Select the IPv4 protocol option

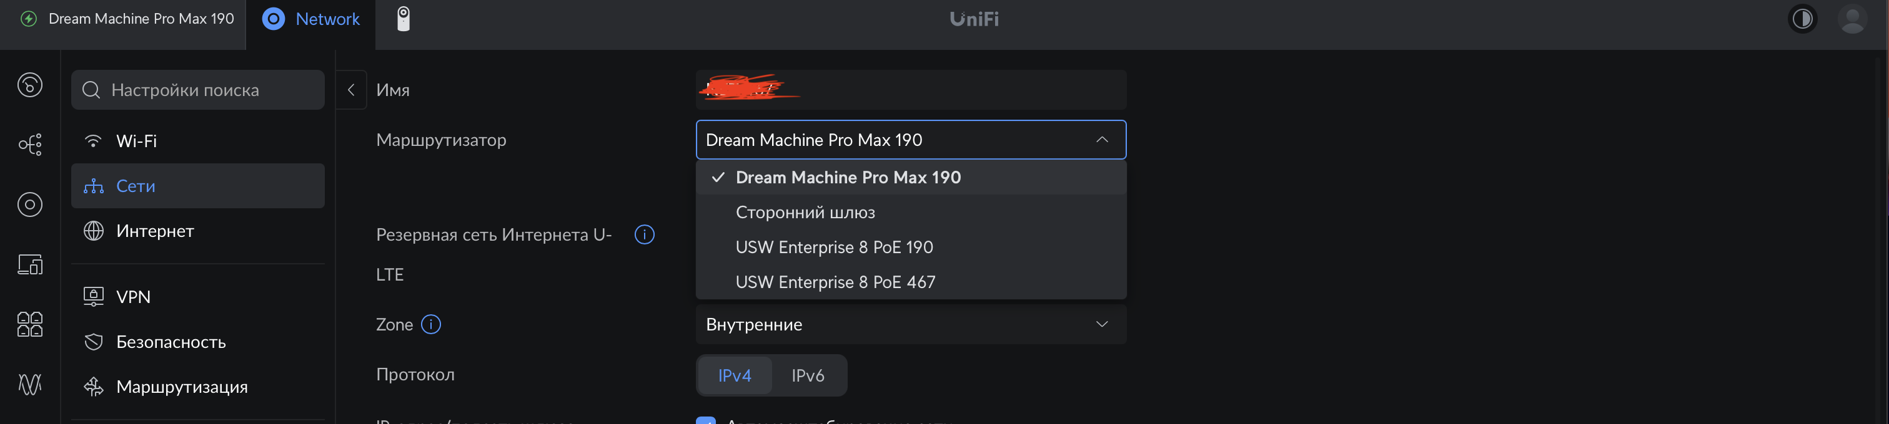734,375
